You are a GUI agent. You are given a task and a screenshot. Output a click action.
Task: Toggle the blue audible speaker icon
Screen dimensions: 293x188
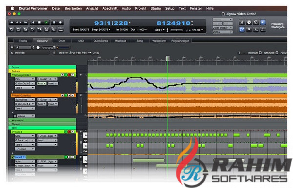click(x=263, y=22)
